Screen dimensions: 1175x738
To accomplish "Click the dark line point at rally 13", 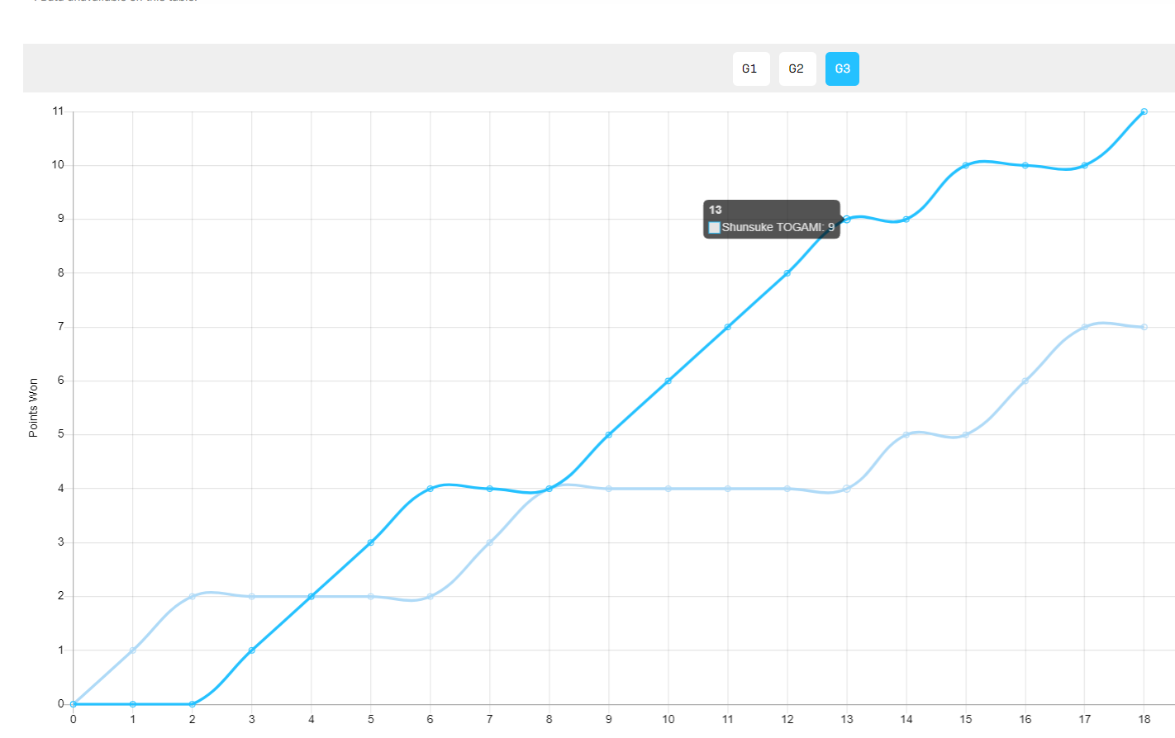I will tap(847, 219).
